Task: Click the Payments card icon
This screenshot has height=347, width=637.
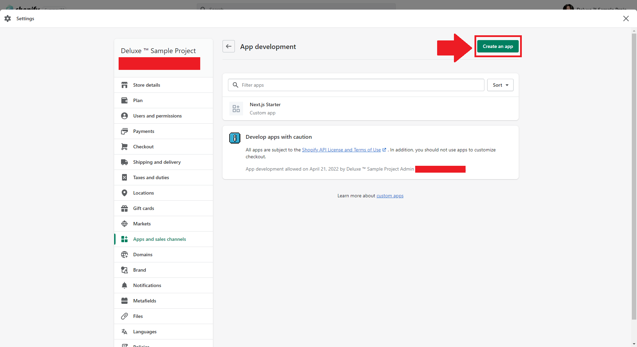Action: click(124, 131)
